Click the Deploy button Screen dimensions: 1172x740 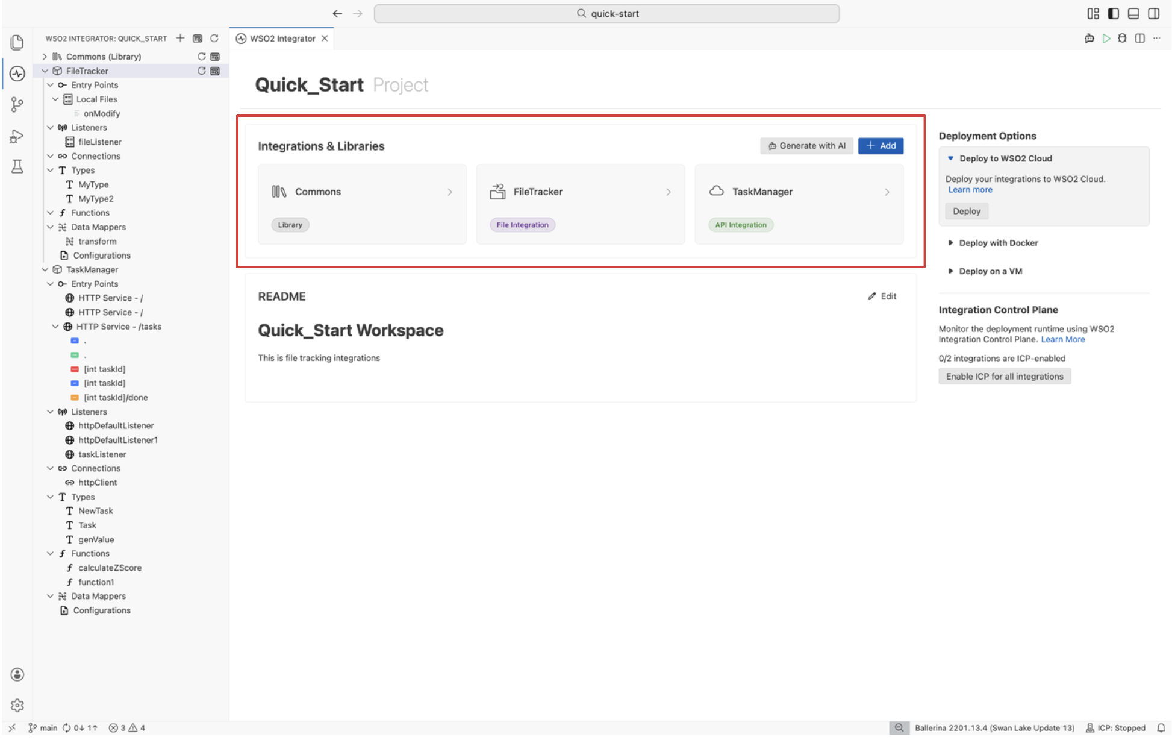point(967,211)
